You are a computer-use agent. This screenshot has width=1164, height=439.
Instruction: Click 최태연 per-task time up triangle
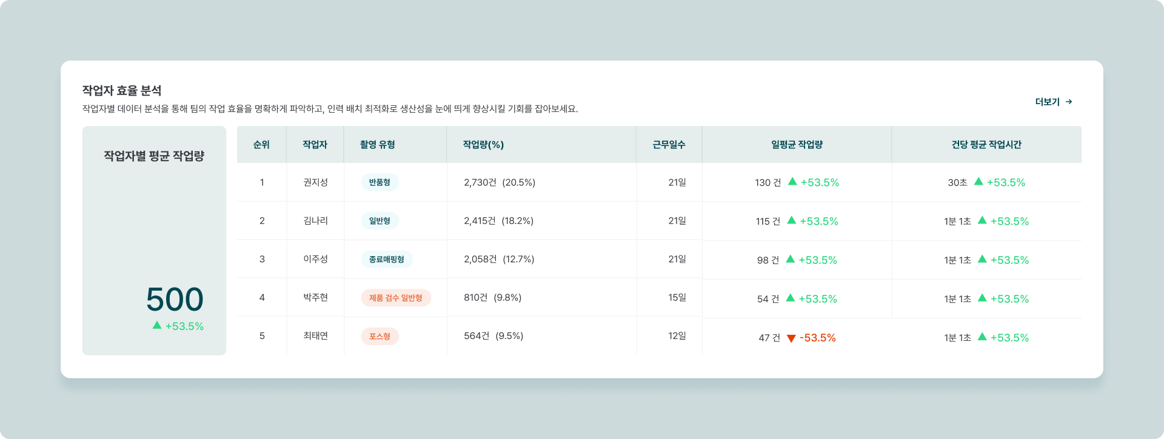[x=982, y=337]
